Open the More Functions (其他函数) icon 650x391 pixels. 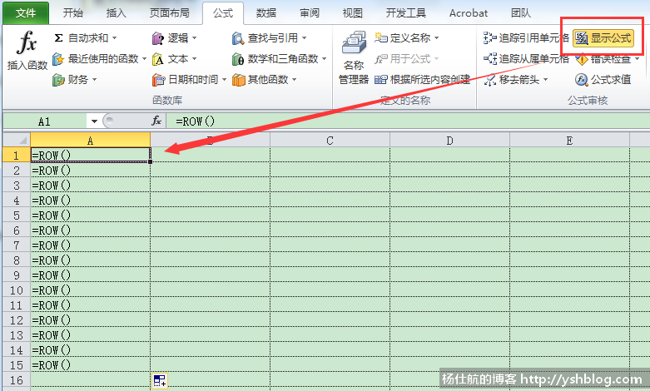click(x=238, y=80)
